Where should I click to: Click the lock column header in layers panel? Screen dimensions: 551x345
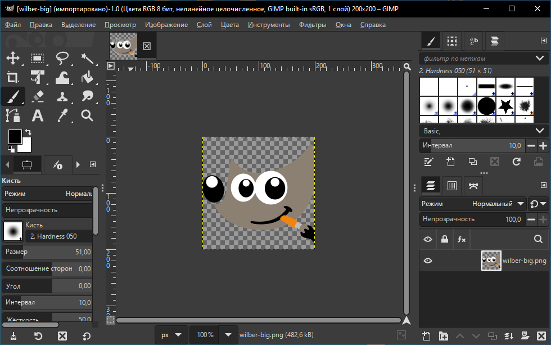pyautogui.click(x=445, y=239)
